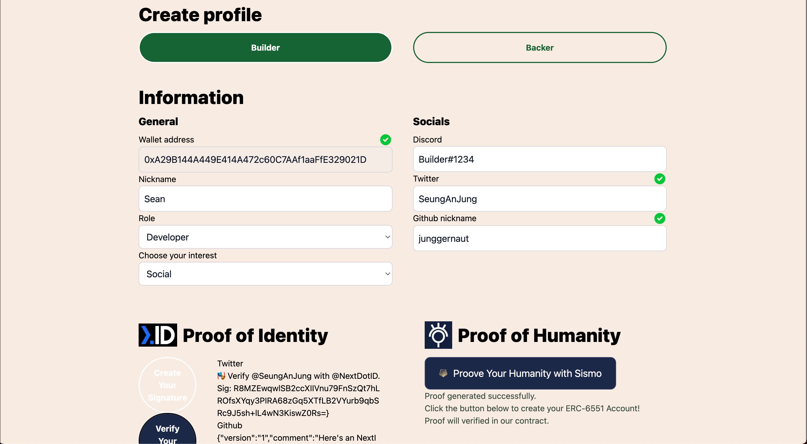Image resolution: width=807 pixels, height=444 pixels.
Task: Edit the Github nickname field junggernaut
Action: point(539,239)
